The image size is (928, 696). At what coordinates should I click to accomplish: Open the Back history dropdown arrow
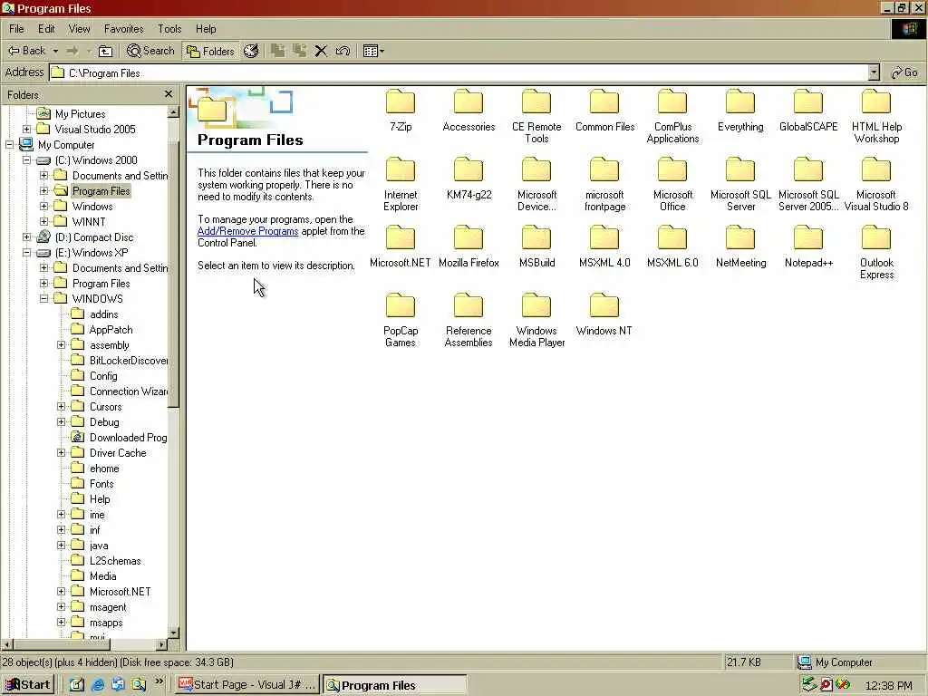point(55,51)
